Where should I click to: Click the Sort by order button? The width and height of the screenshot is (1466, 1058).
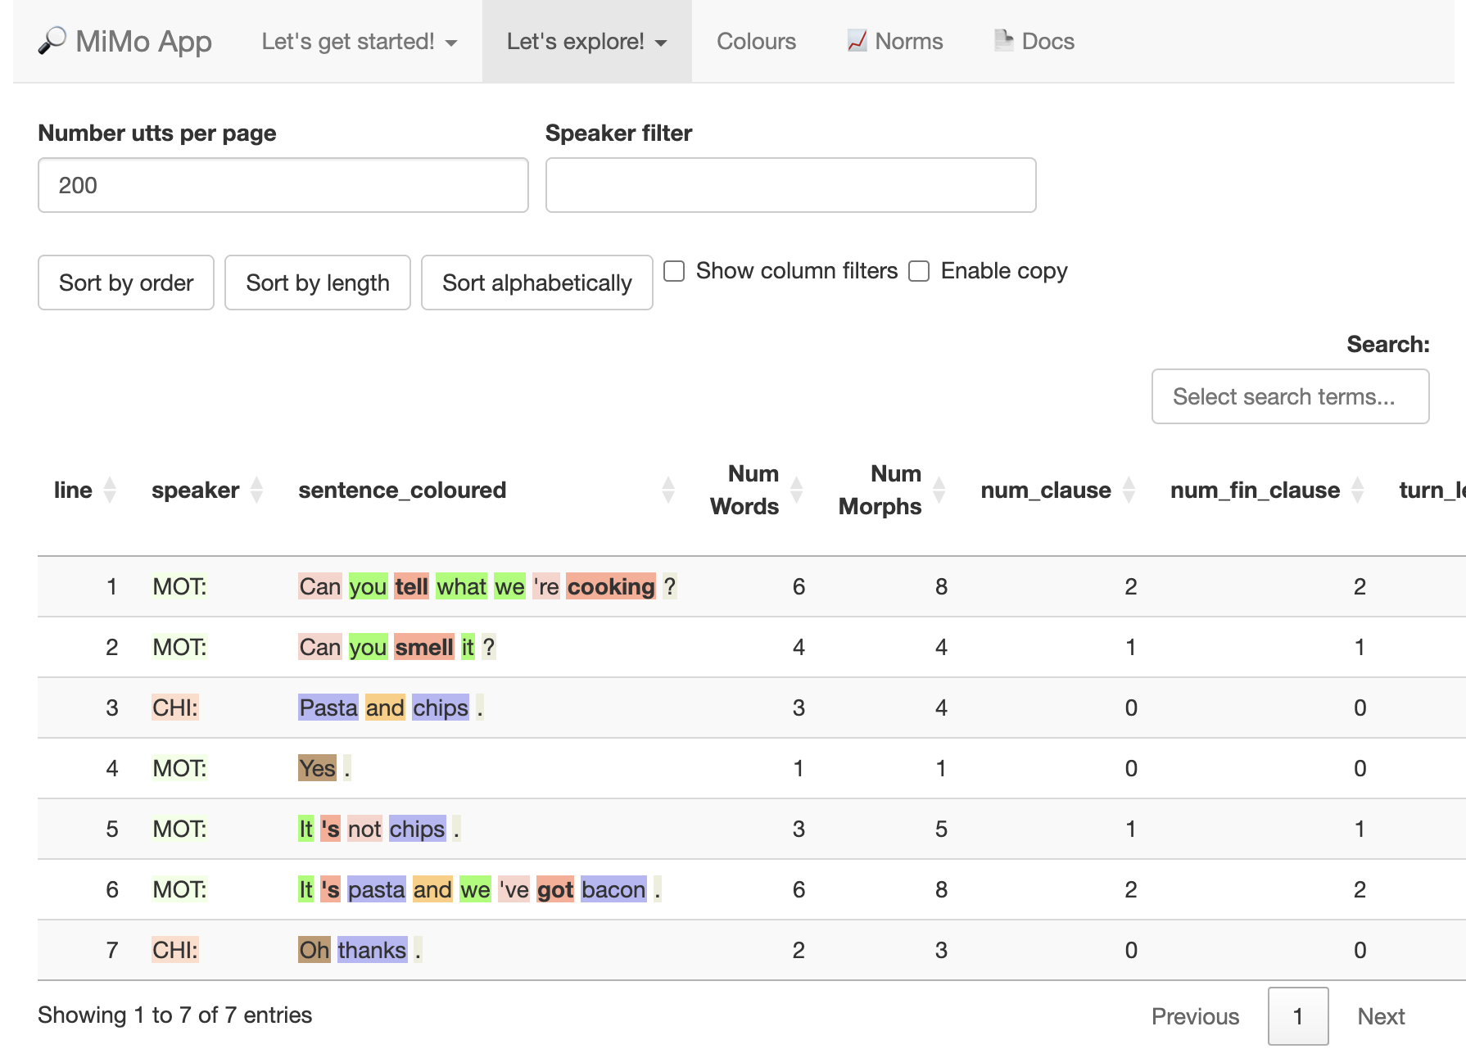tap(126, 283)
